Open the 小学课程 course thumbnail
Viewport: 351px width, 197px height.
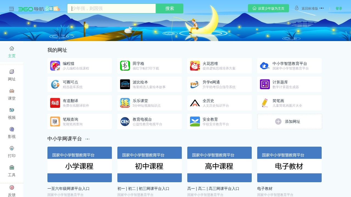80,164
